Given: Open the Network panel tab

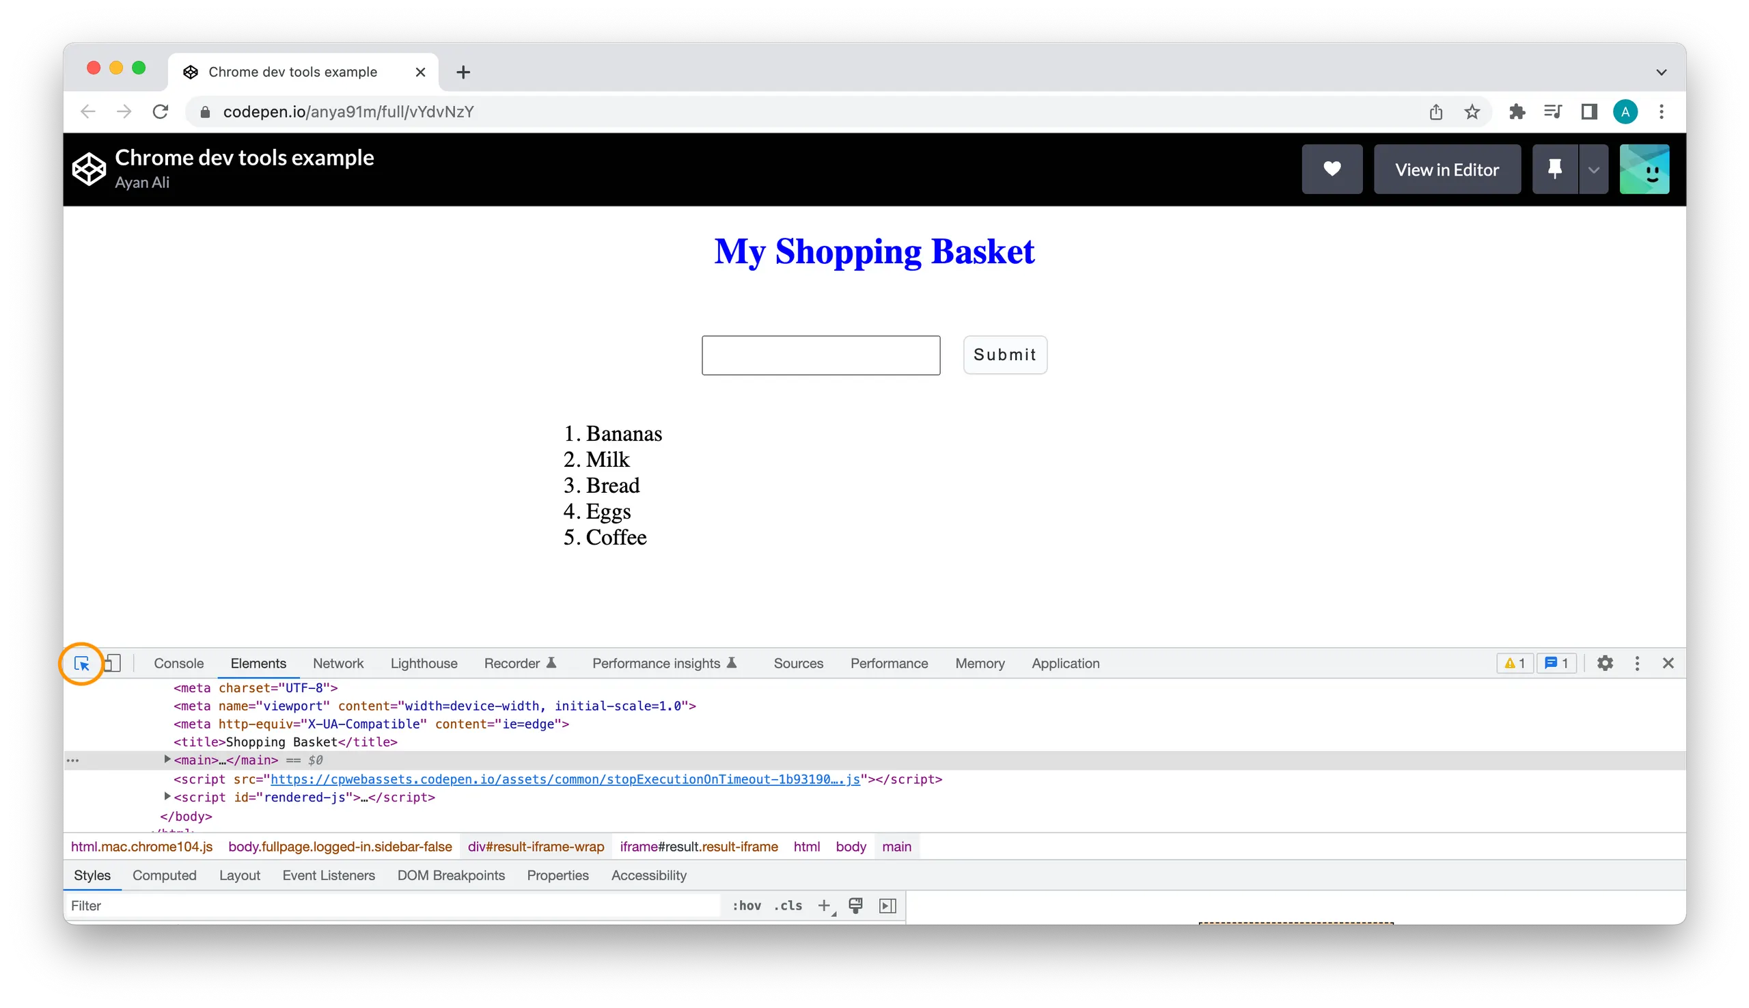Looking at the screenshot, I should 339,663.
